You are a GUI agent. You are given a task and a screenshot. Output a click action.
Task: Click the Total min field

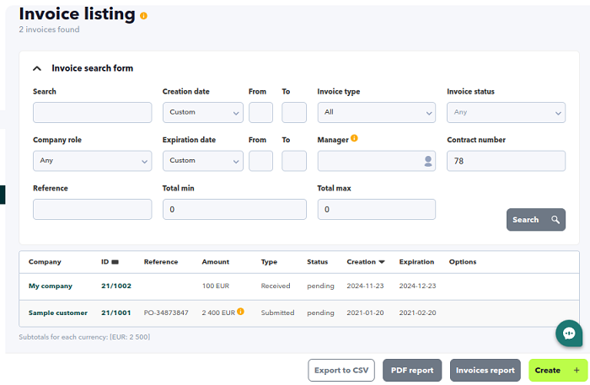coord(234,210)
